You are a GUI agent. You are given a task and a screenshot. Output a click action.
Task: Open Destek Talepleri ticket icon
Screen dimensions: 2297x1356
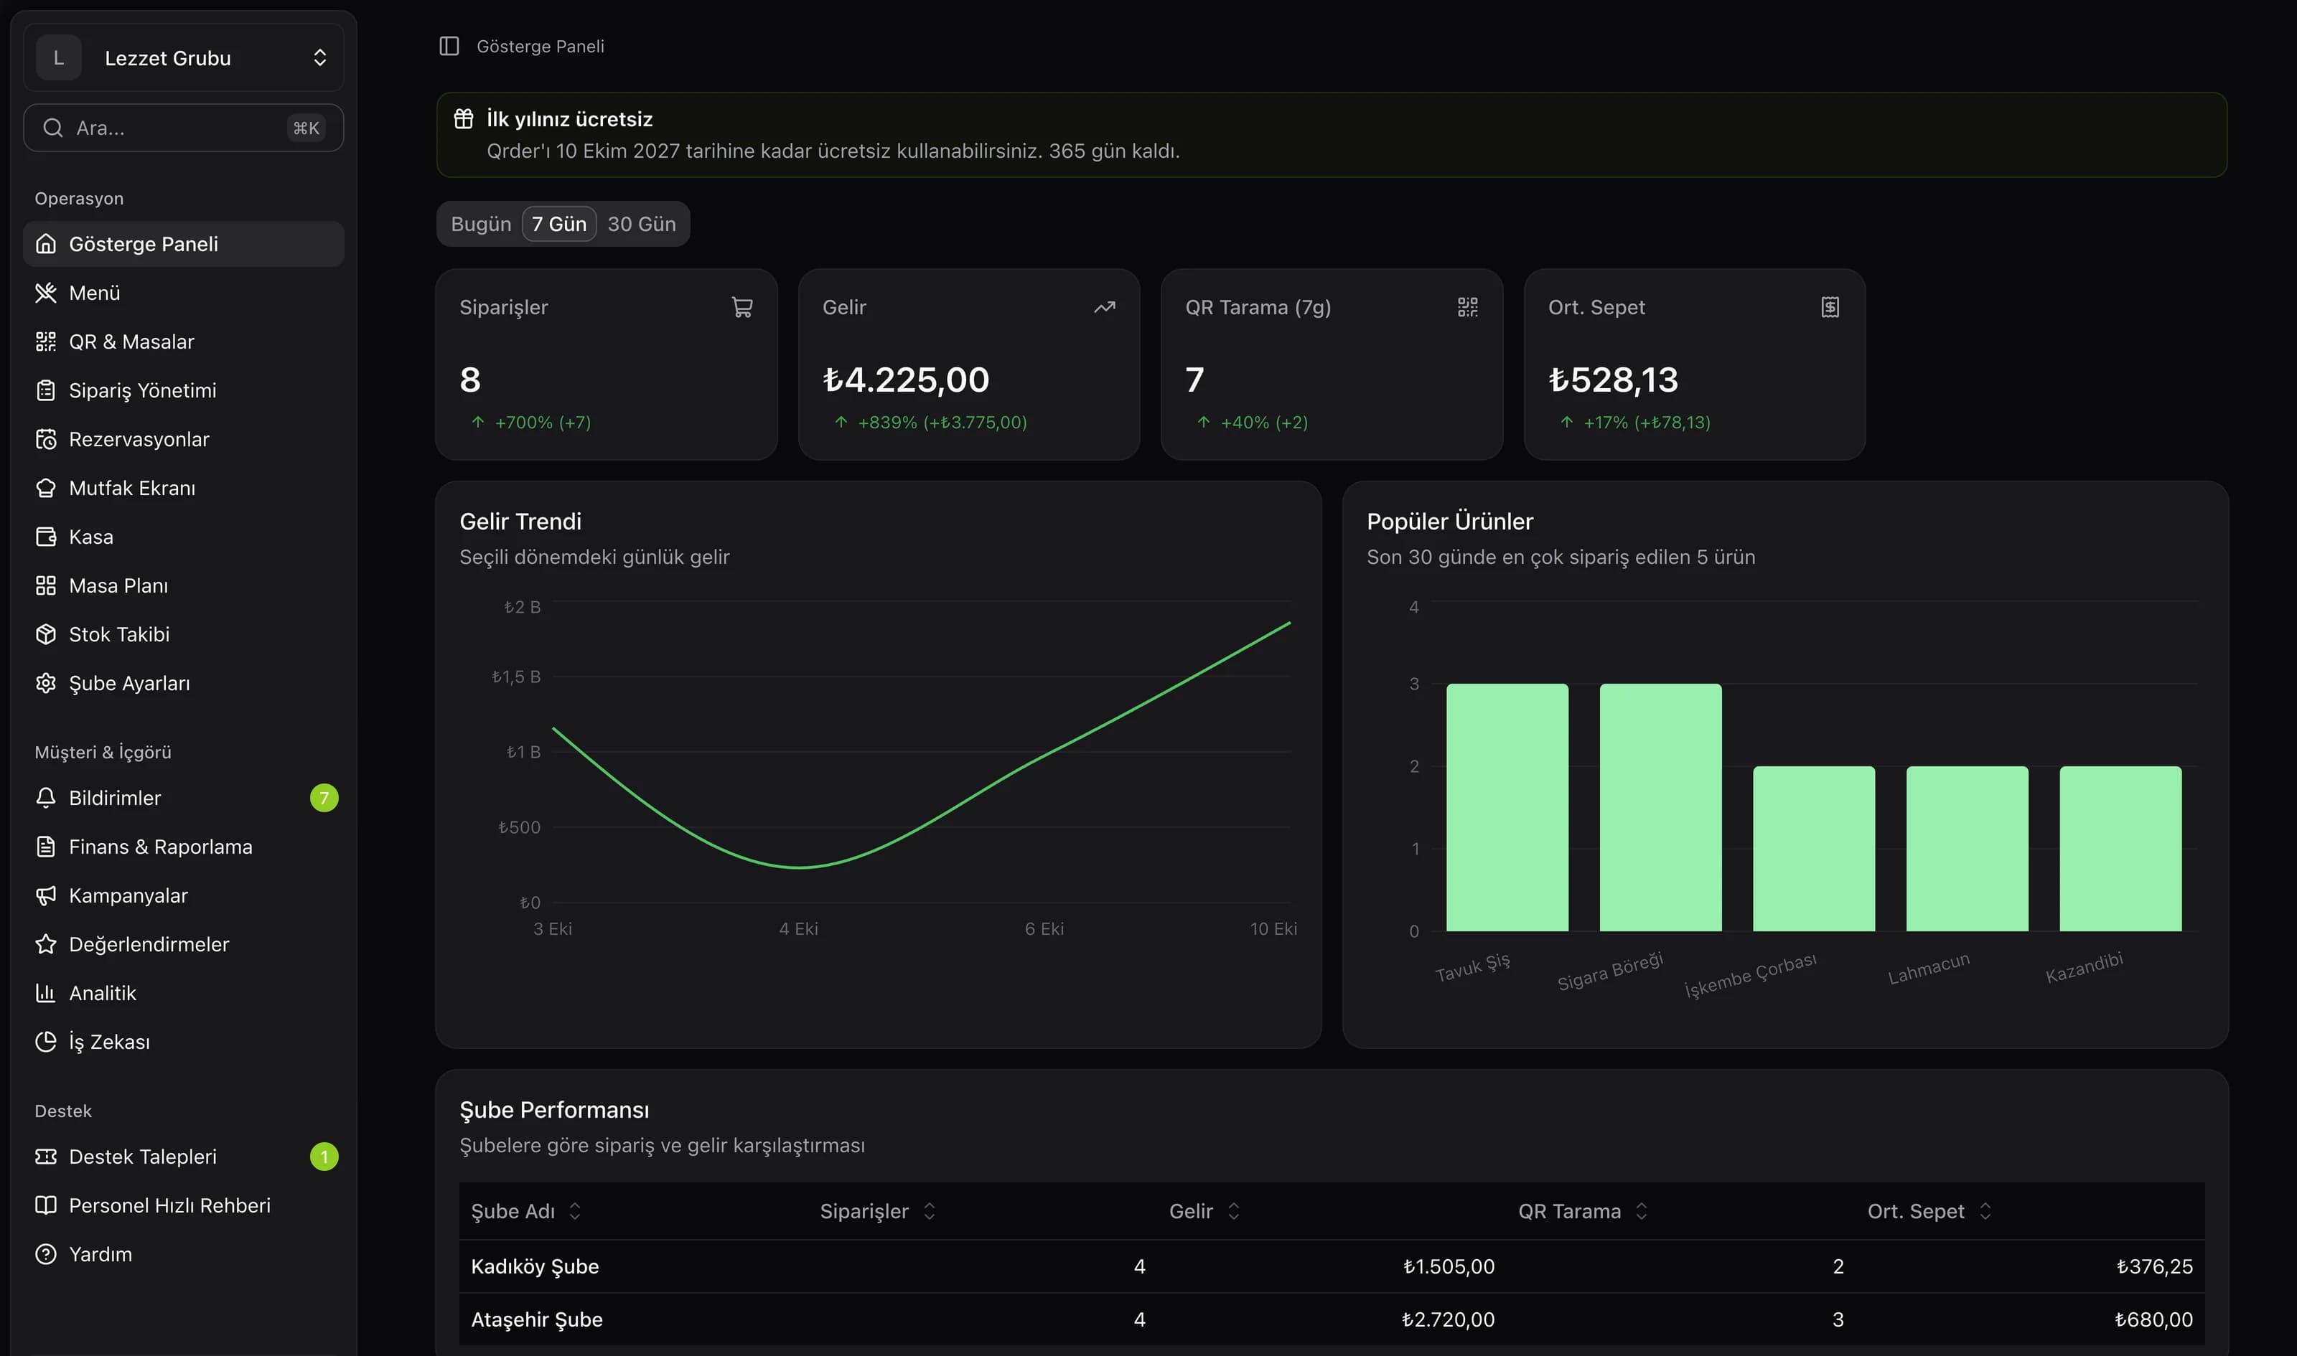pos(46,1157)
